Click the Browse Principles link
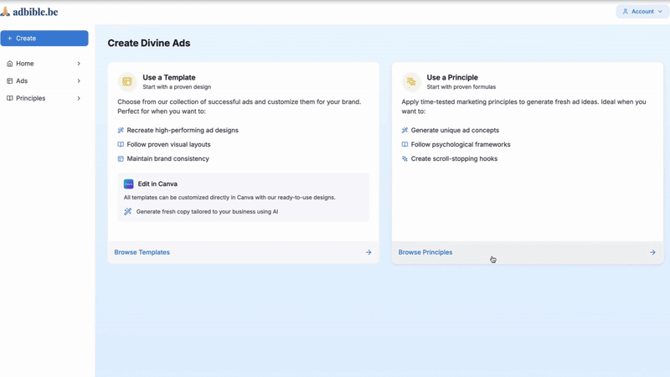 (425, 252)
